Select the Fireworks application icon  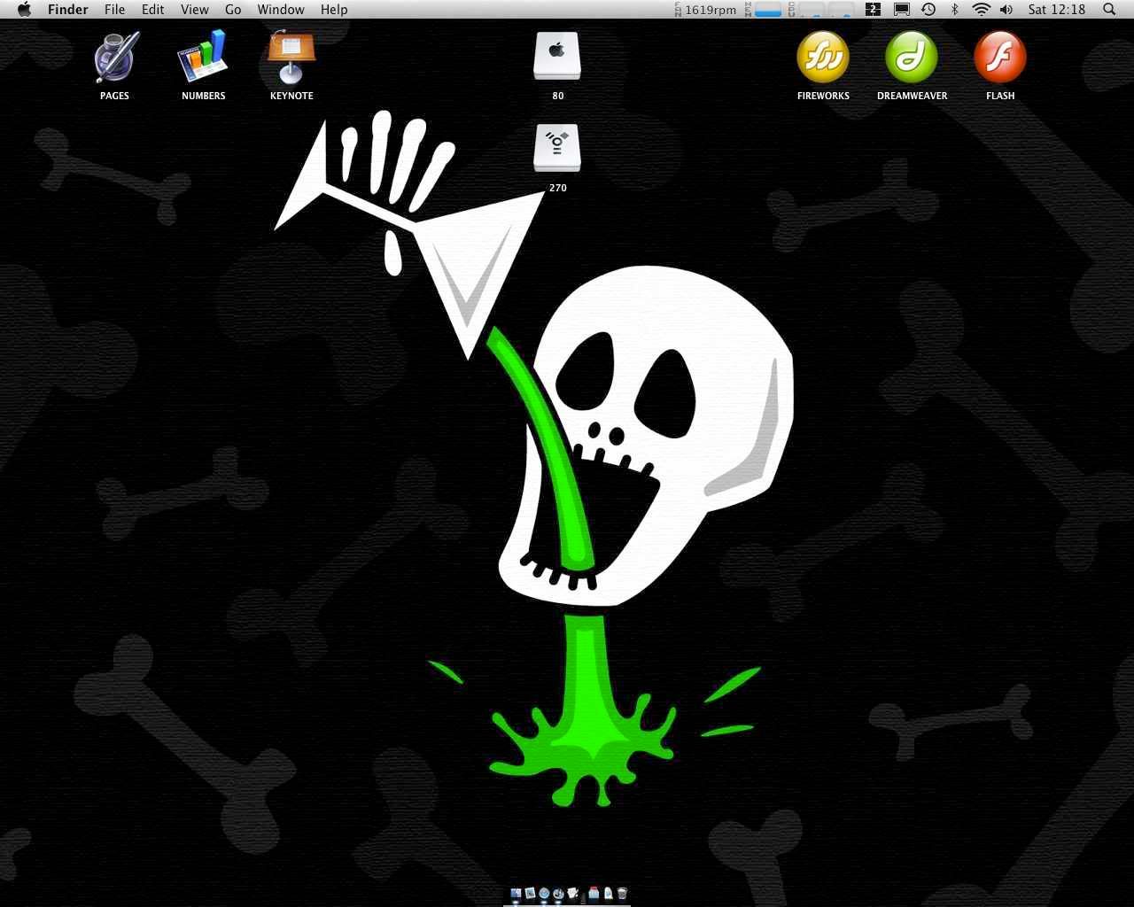823,58
